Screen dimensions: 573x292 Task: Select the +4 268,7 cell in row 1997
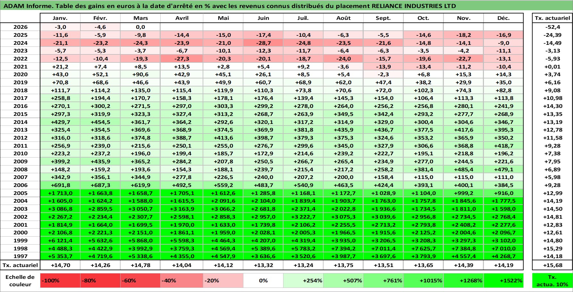[x=503, y=256]
